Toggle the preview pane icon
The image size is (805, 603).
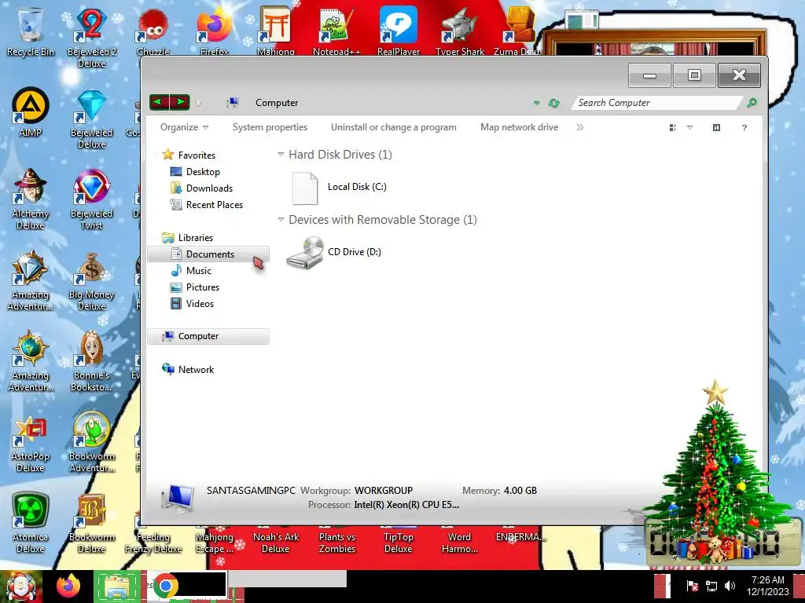[716, 128]
